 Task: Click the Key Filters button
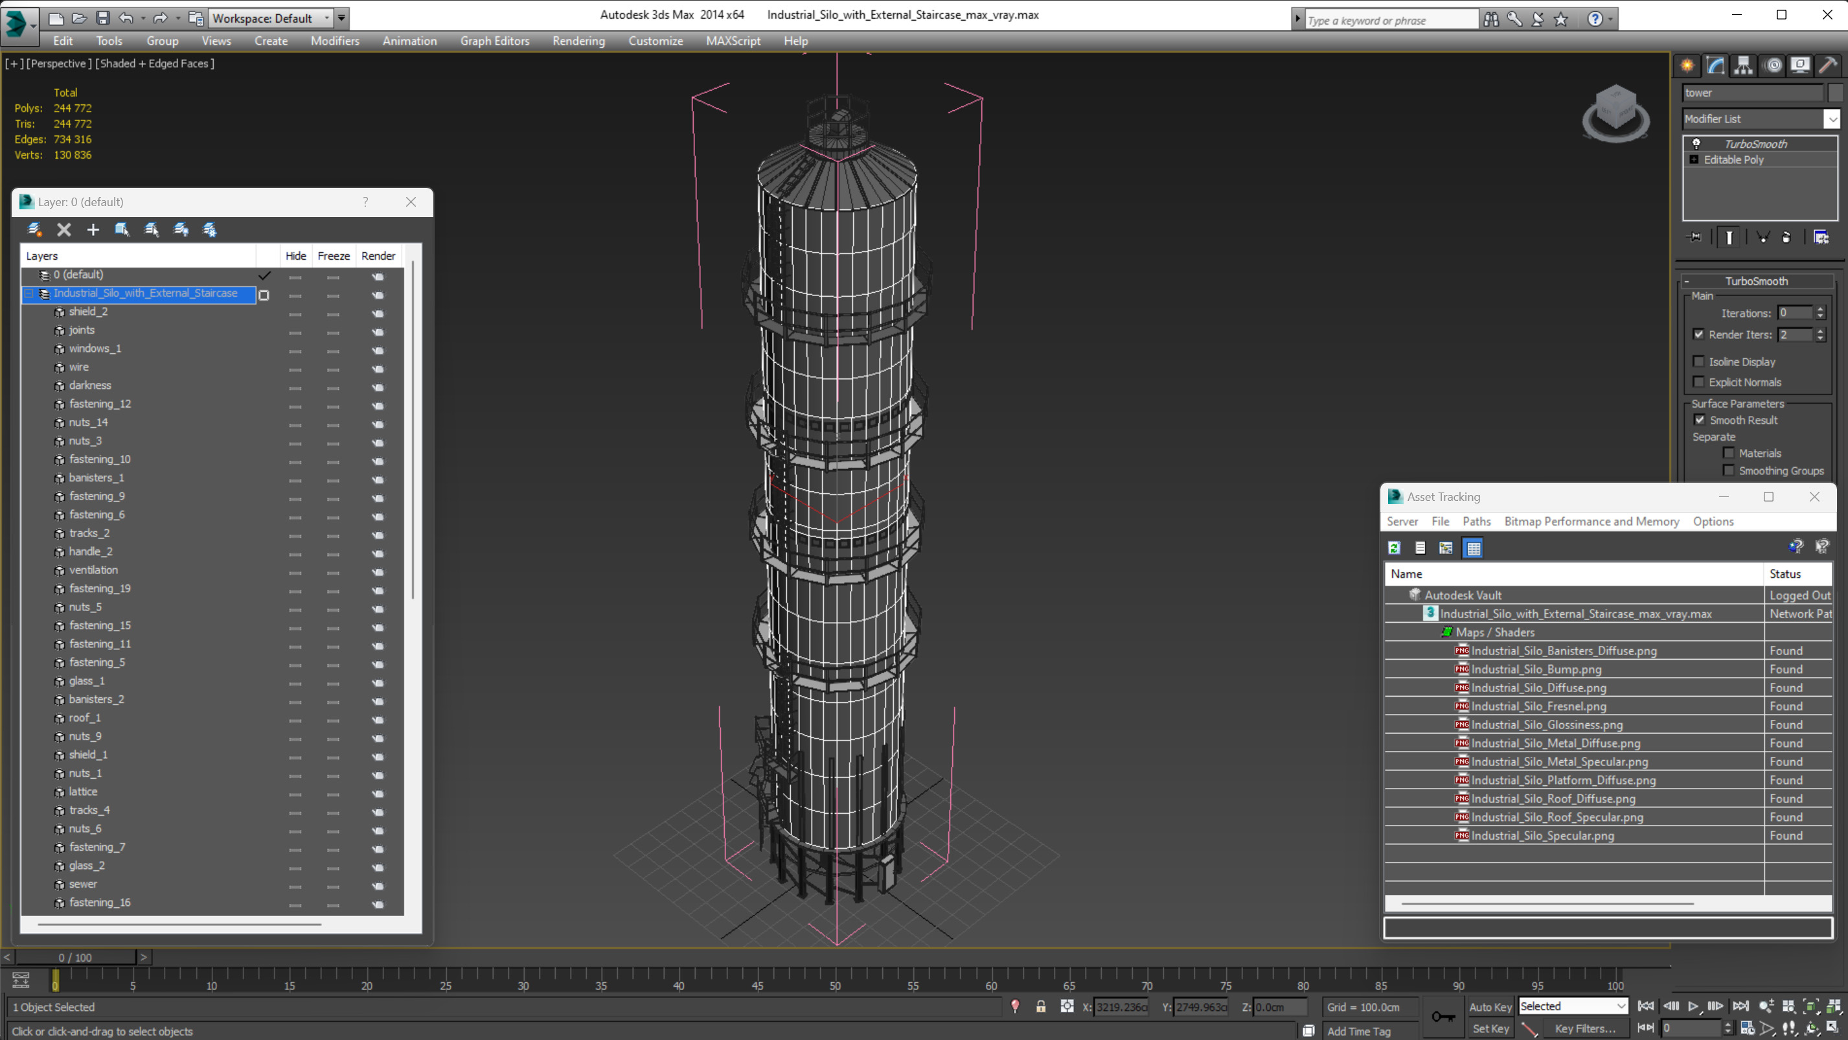[x=1585, y=1028]
